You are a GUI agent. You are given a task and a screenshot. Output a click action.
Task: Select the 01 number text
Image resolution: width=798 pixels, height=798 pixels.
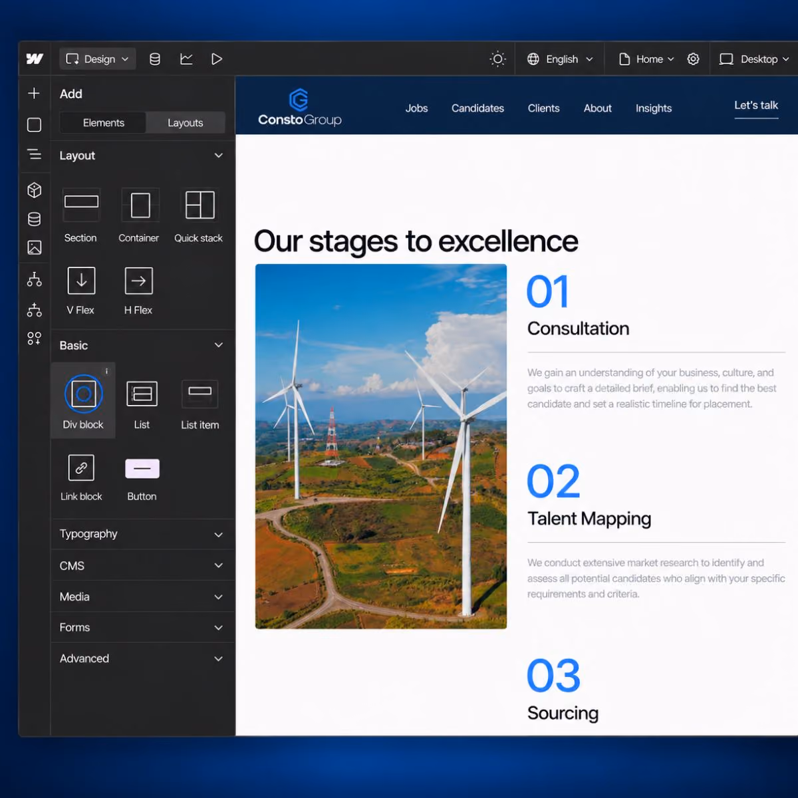point(548,292)
